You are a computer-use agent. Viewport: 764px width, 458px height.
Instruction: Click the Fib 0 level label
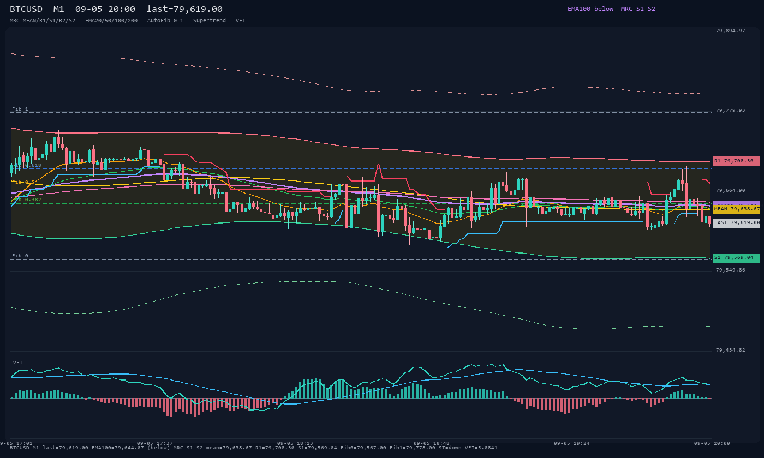pyautogui.click(x=20, y=256)
